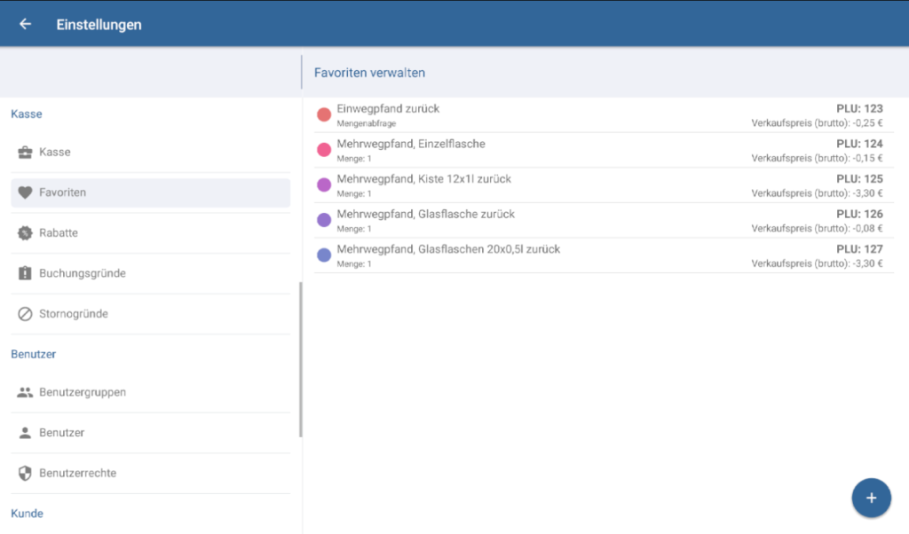Click the back arrow in header
Image resolution: width=909 pixels, height=534 pixels.
pyautogui.click(x=25, y=25)
